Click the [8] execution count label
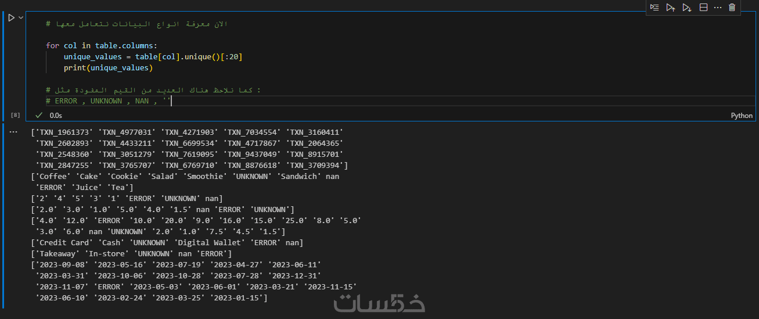The height and width of the screenshot is (319, 759). click(16, 116)
